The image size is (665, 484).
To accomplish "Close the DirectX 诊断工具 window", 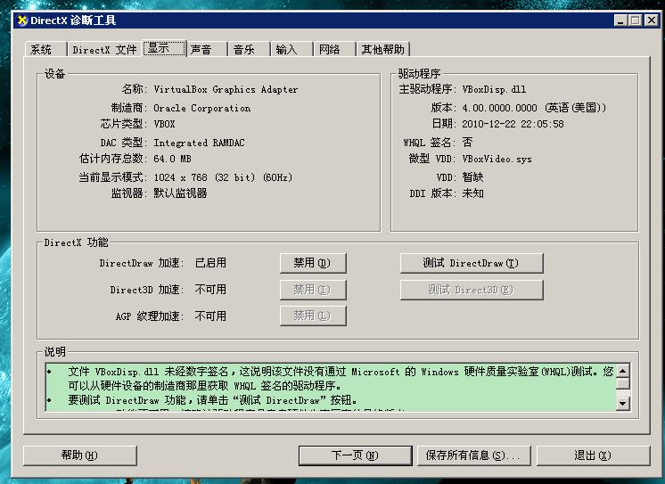I will [652, 20].
